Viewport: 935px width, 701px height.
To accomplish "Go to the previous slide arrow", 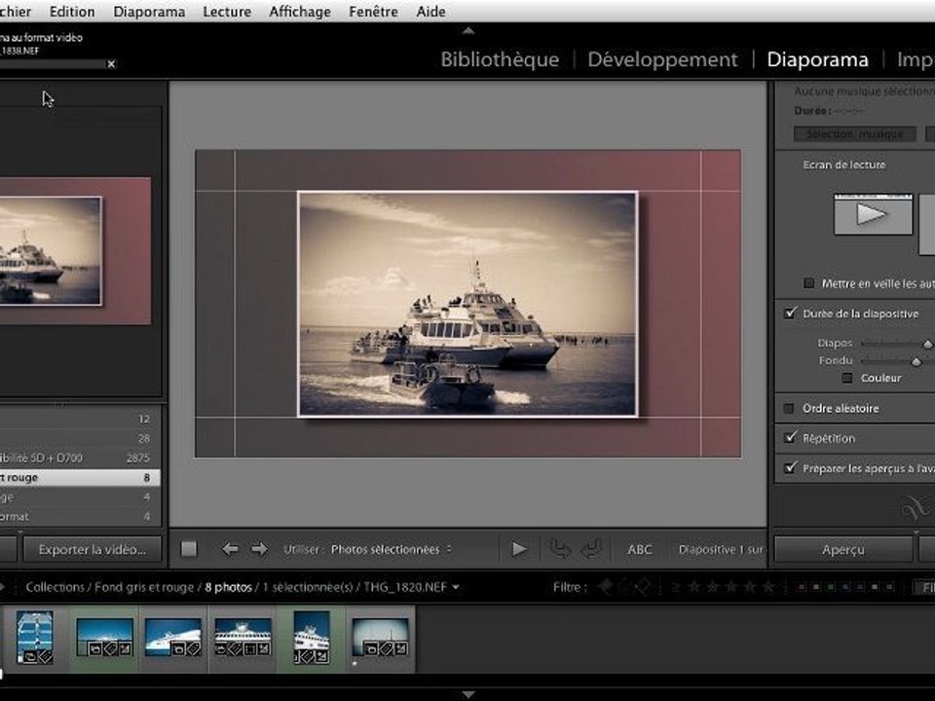I will [x=230, y=549].
